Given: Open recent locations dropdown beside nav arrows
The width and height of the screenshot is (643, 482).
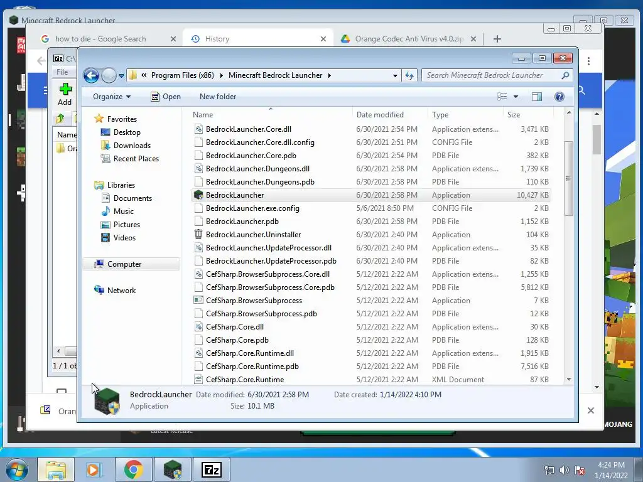Looking at the screenshot, I should coord(121,76).
